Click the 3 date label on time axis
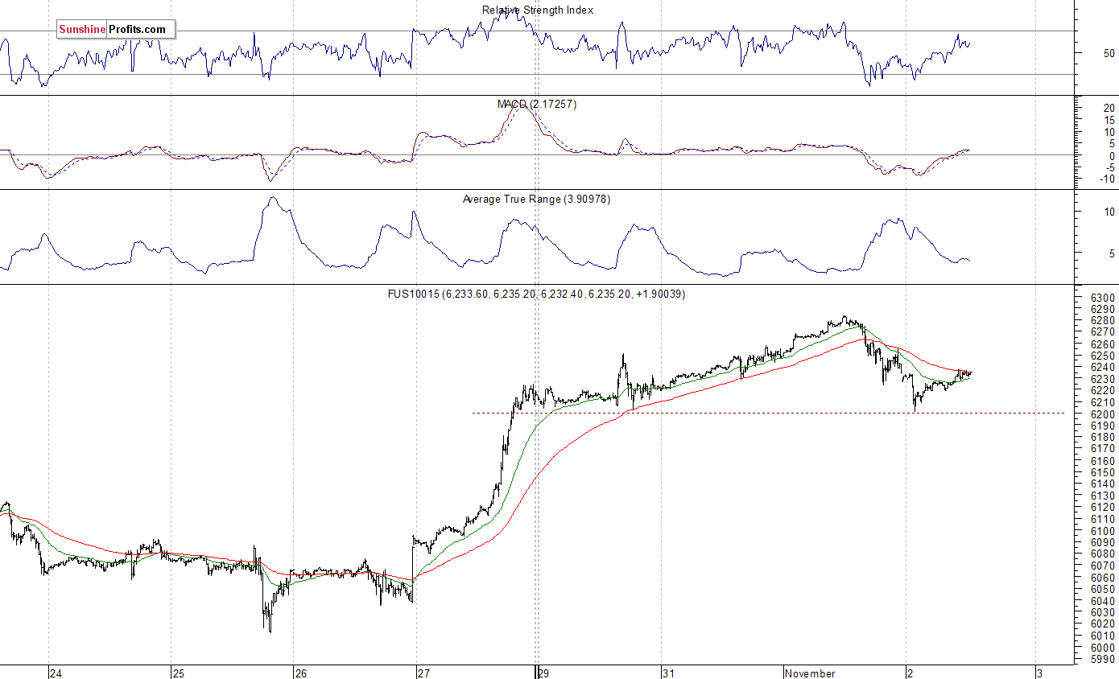Image resolution: width=1119 pixels, height=679 pixels. coord(1039,673)
